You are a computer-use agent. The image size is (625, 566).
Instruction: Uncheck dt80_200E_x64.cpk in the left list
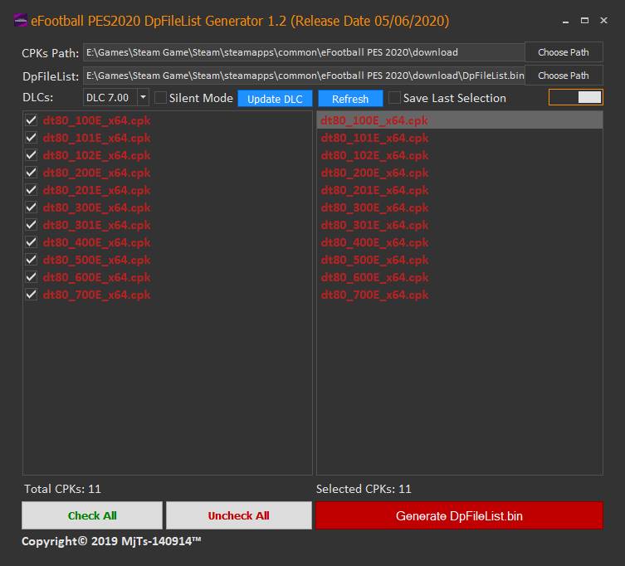click(x=31, y=172)
